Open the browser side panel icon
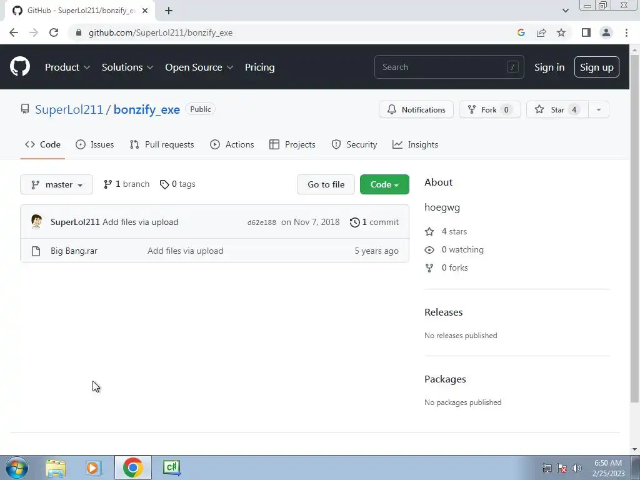 [x=586, y=32]
